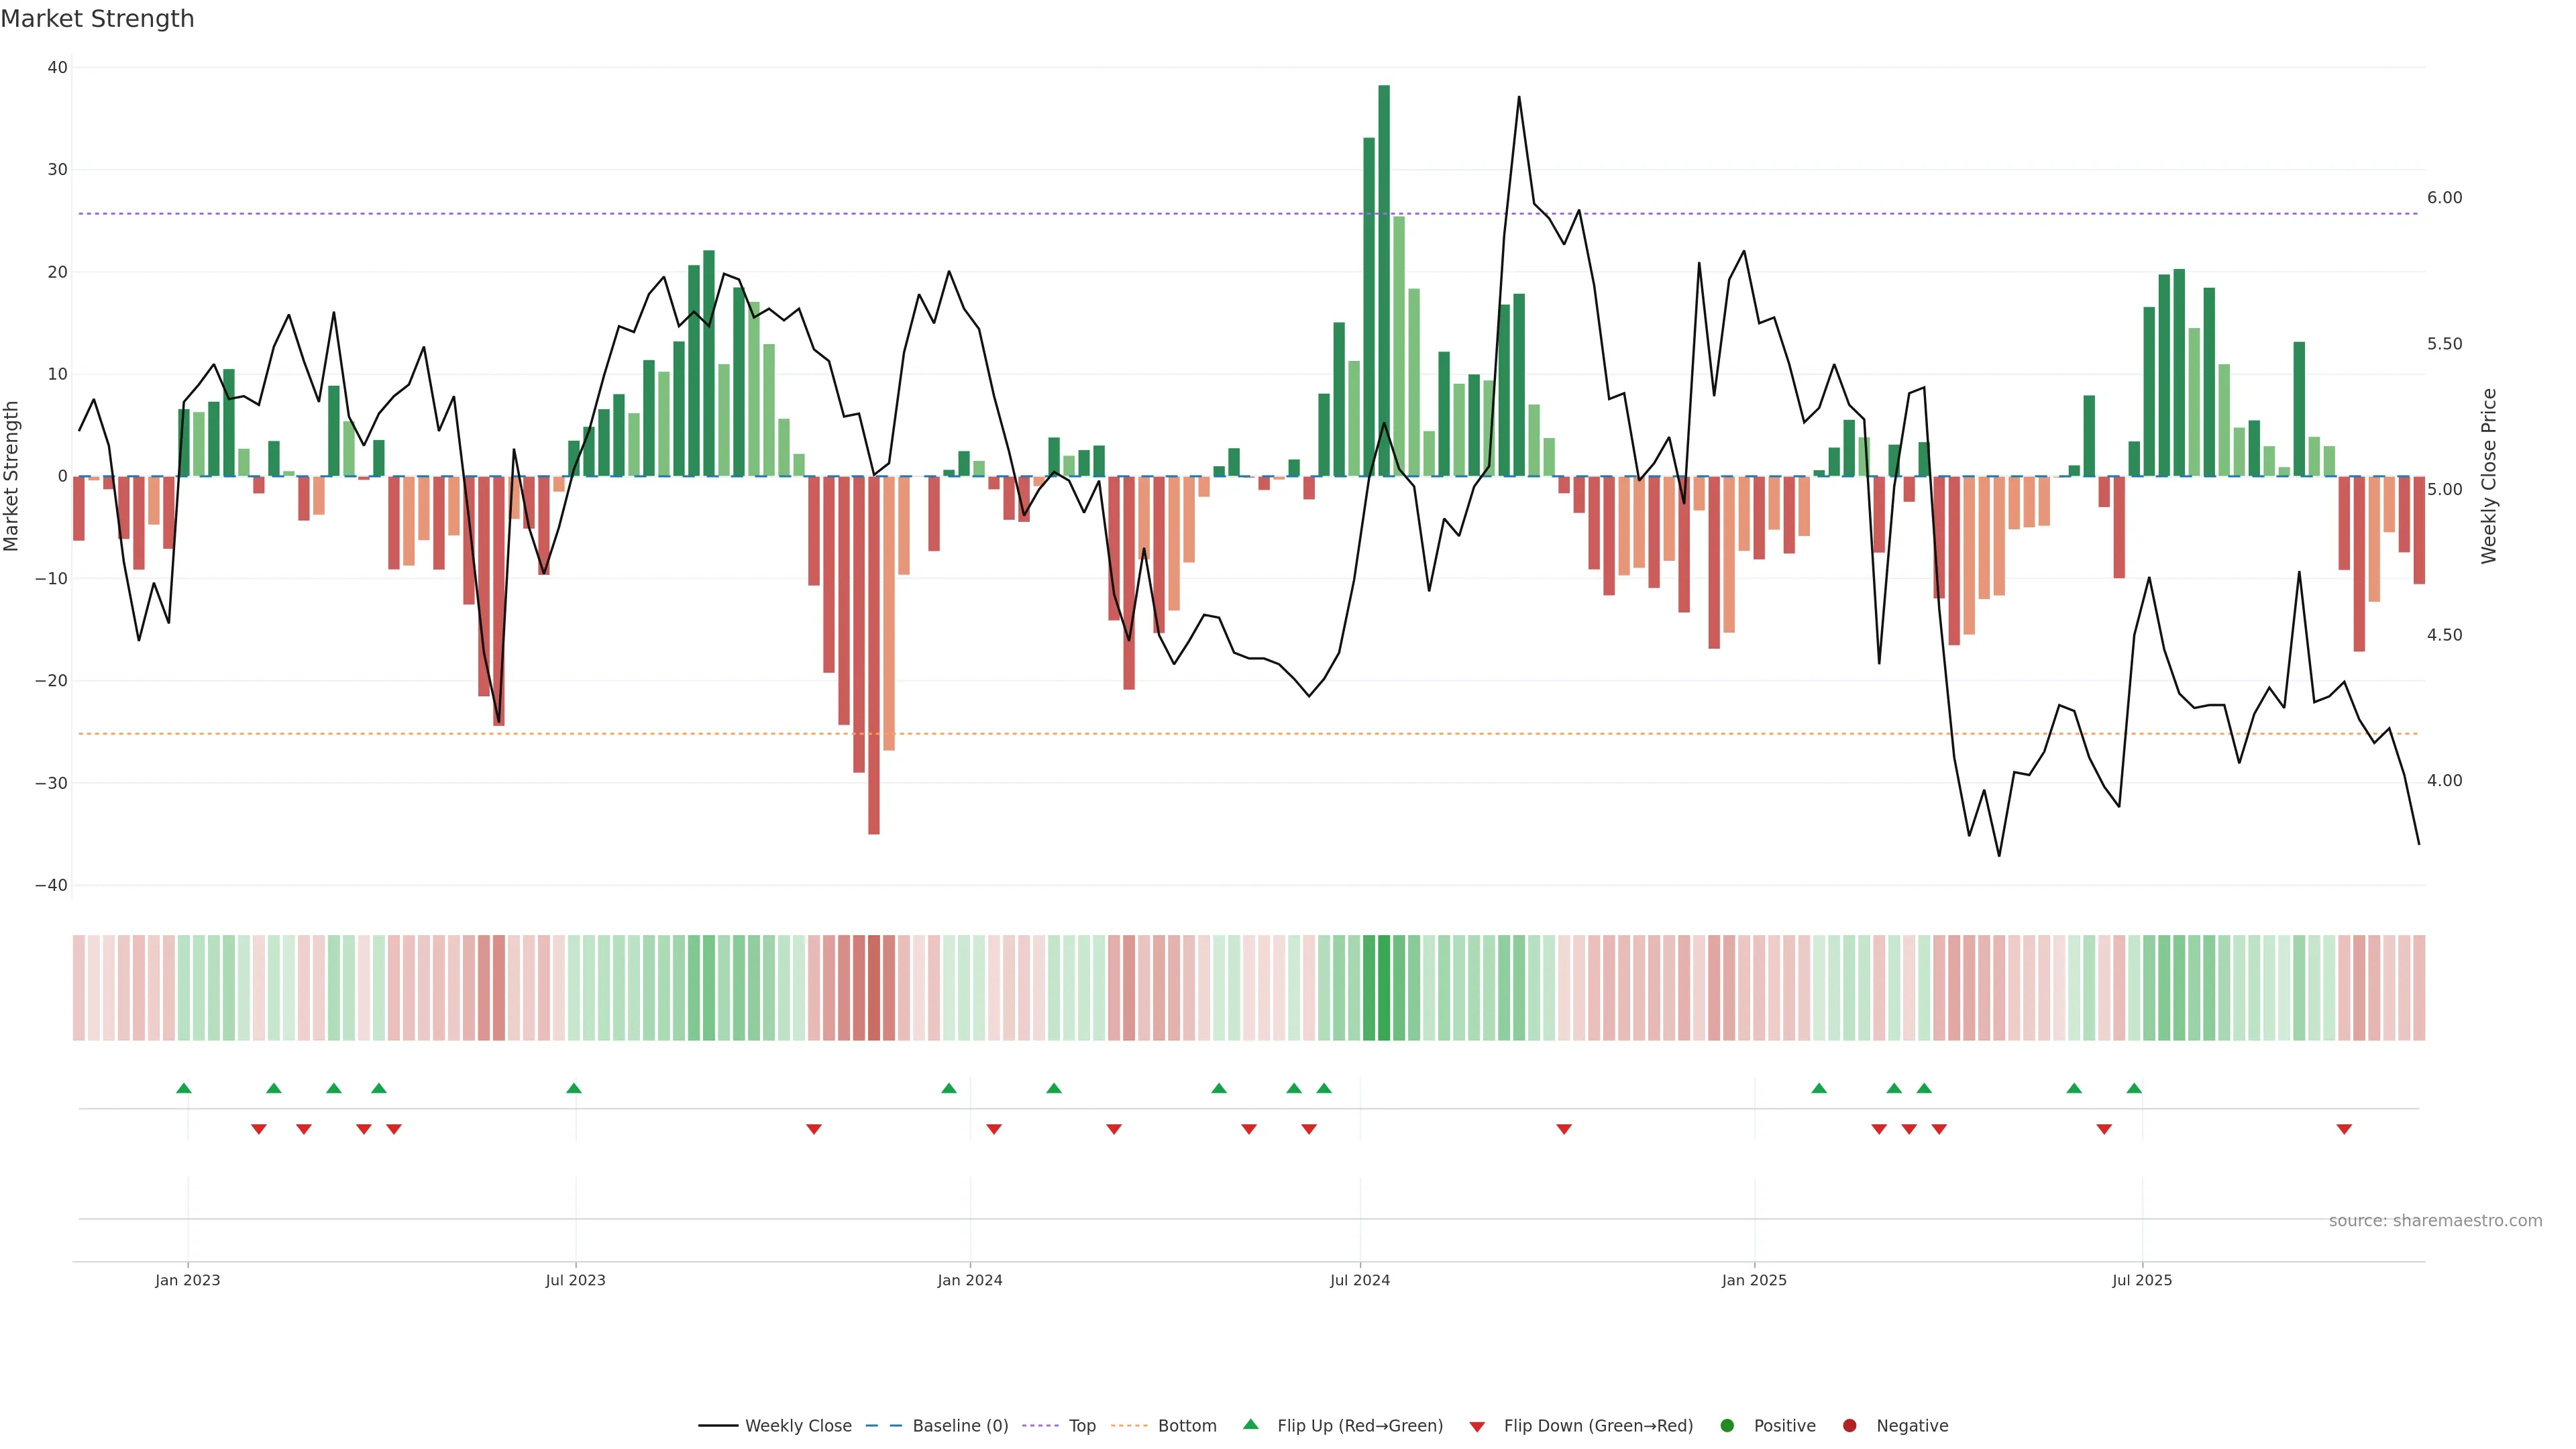Toggle the Top threshold legend entry

[x=1081, y=1426]
